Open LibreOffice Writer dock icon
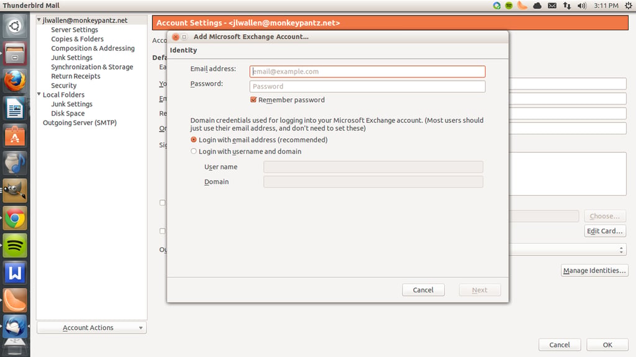636x357 pixels. (x=15, y=108)
